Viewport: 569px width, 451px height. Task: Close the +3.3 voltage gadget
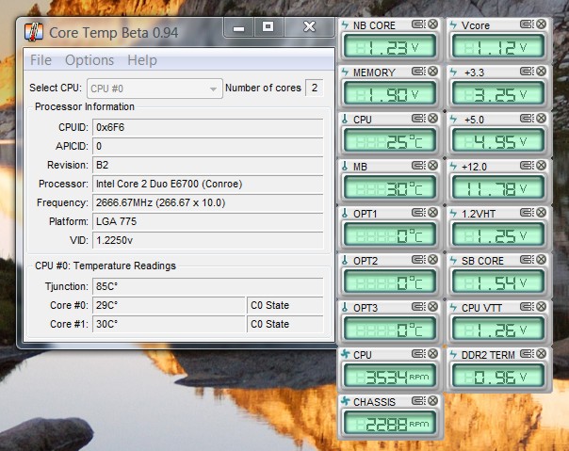(541, 72)
